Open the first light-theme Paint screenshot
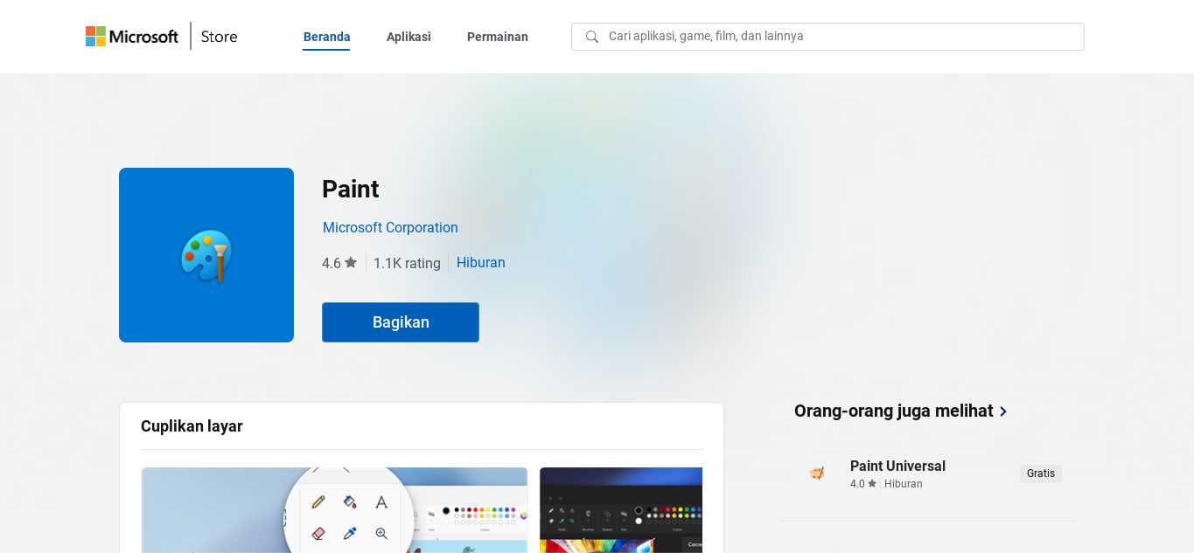Screen dimensions: 1194x553 click(334, 510)
